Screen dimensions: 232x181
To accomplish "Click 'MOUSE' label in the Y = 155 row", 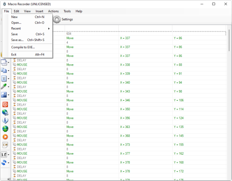I will pos(22,144).
